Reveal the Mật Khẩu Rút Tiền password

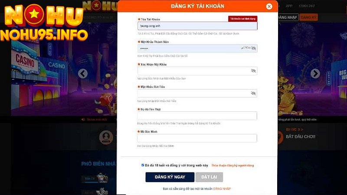(x=253, y=93)
